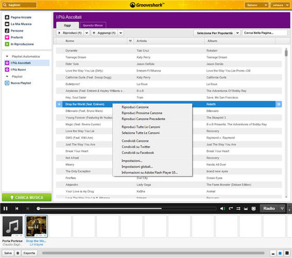Image resolution: width=292 pixels, height=258 pixels.
Task: Toggle shuffle mode in the player bar
Action: [x=238, y=209]
